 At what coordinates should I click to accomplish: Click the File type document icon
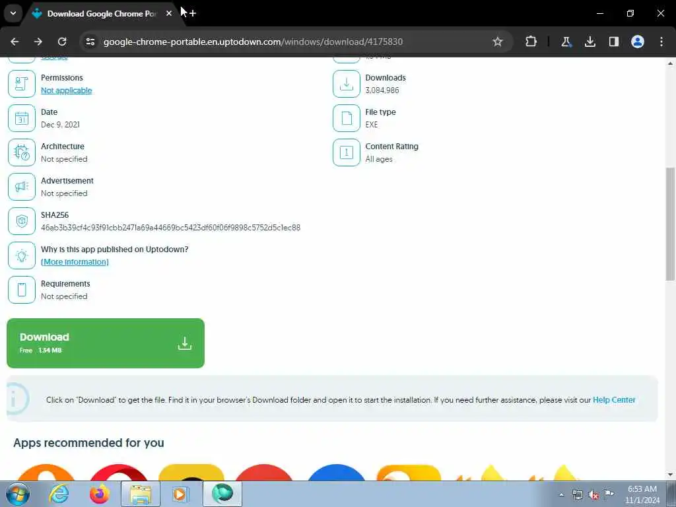point(346,118)
